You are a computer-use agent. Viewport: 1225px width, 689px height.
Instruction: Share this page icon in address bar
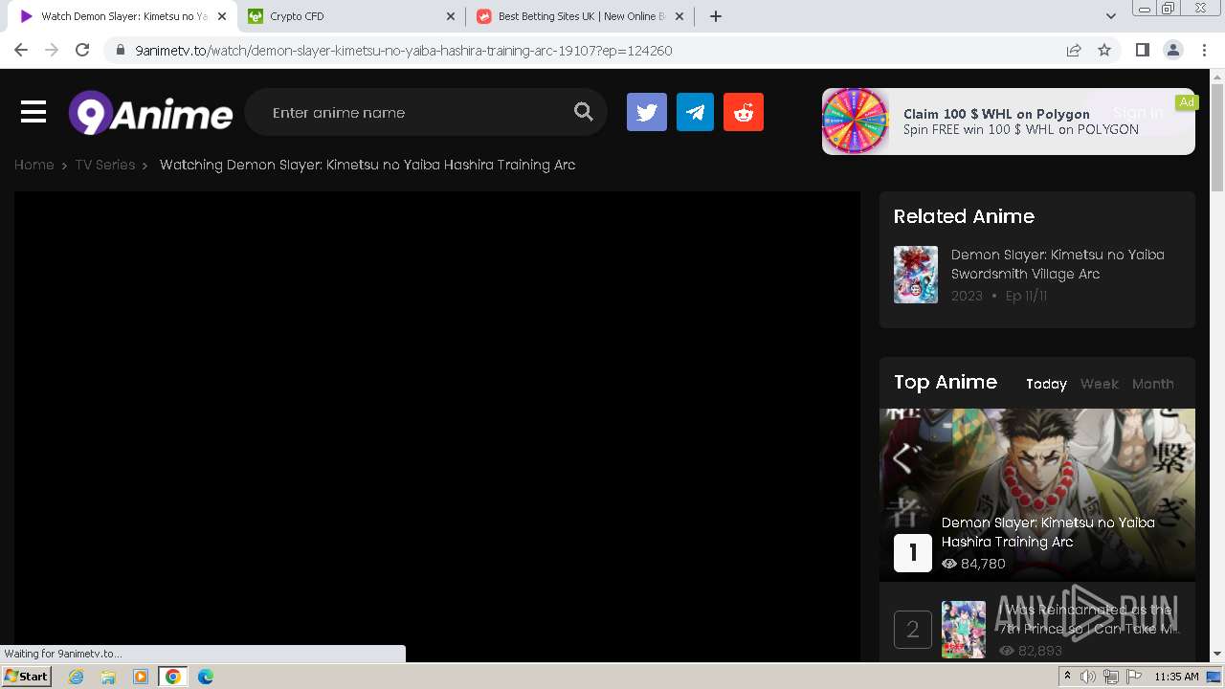(1074, 50)
